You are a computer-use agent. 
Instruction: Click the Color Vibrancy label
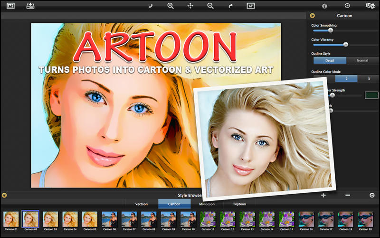[x=323, y=40]
